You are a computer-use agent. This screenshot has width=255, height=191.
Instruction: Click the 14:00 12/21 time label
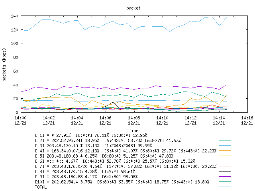pos(20,120)
